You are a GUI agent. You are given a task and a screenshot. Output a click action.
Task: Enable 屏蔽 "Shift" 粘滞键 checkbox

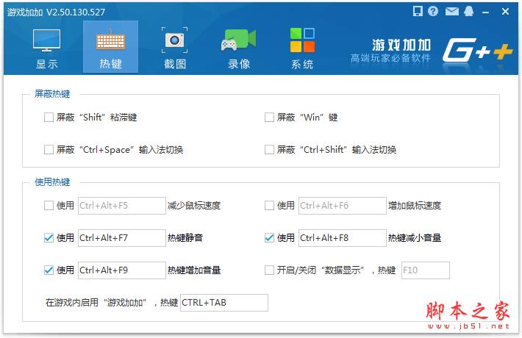pos(49,117)
